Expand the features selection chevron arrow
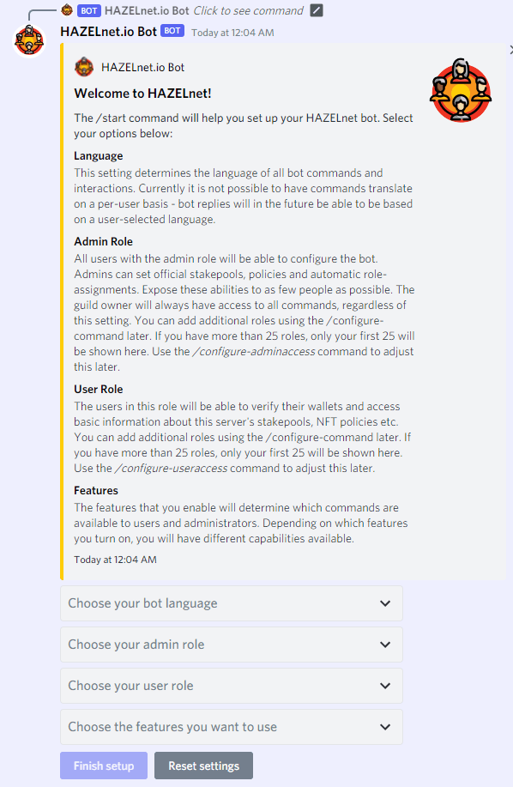 (x=385, y=727)
